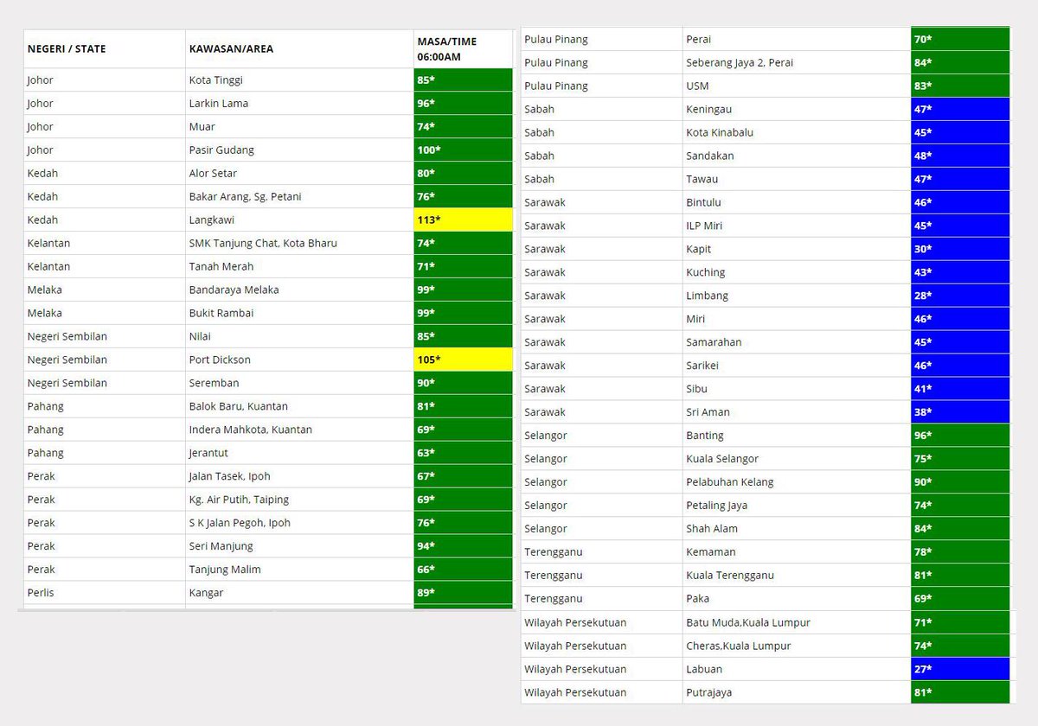Select SMK Tanjung Chat, Kota Bharu cell
The width and height of the screenshot is (1038, 726).
[x=299, y=244]
